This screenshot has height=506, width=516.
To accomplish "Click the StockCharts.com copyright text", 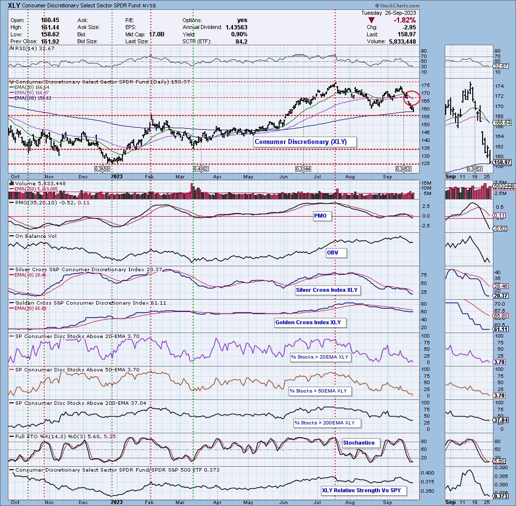I will click(x=397, y=5).
